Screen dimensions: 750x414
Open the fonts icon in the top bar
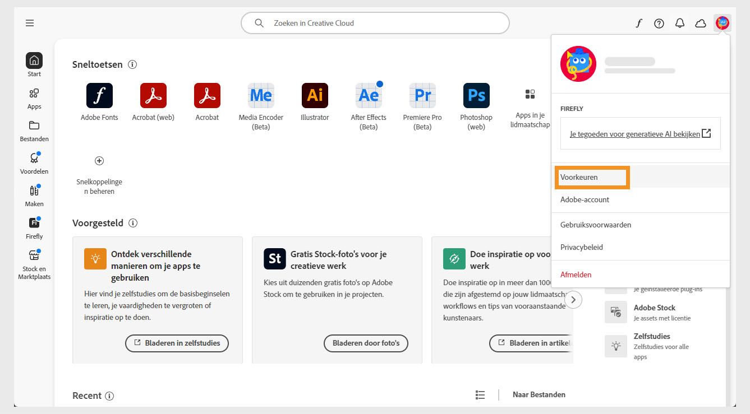[639, 23]
